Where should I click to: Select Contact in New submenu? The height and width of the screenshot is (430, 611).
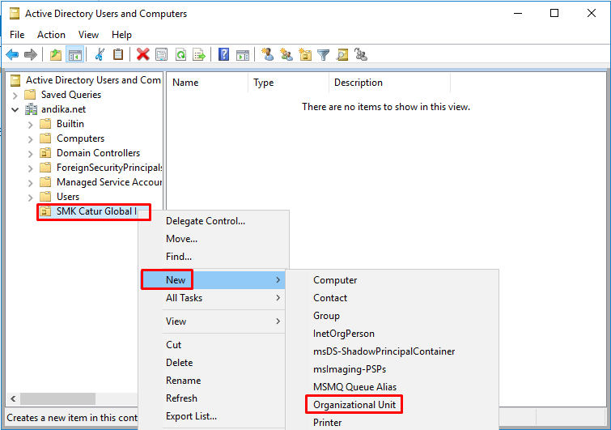(392, 298)
